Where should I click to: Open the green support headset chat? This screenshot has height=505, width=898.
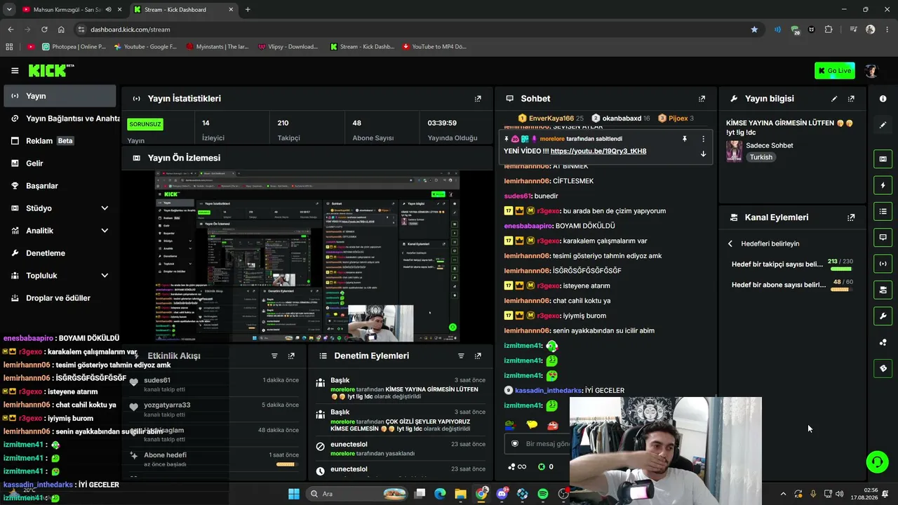[877, 462]
